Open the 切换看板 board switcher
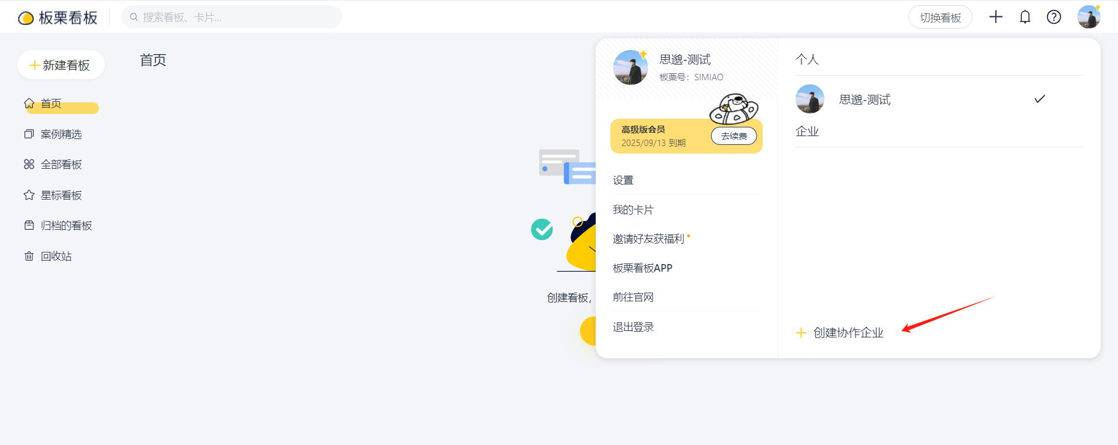1118x445 pixels. tap(940, 17)
